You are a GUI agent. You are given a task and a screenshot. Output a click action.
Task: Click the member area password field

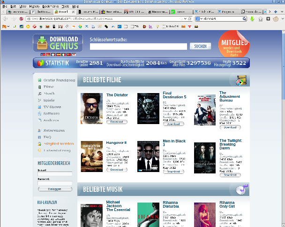point(55,183)
